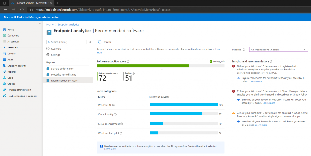
Task: Click the Startup performance report icon
Action: coord(48,69)
